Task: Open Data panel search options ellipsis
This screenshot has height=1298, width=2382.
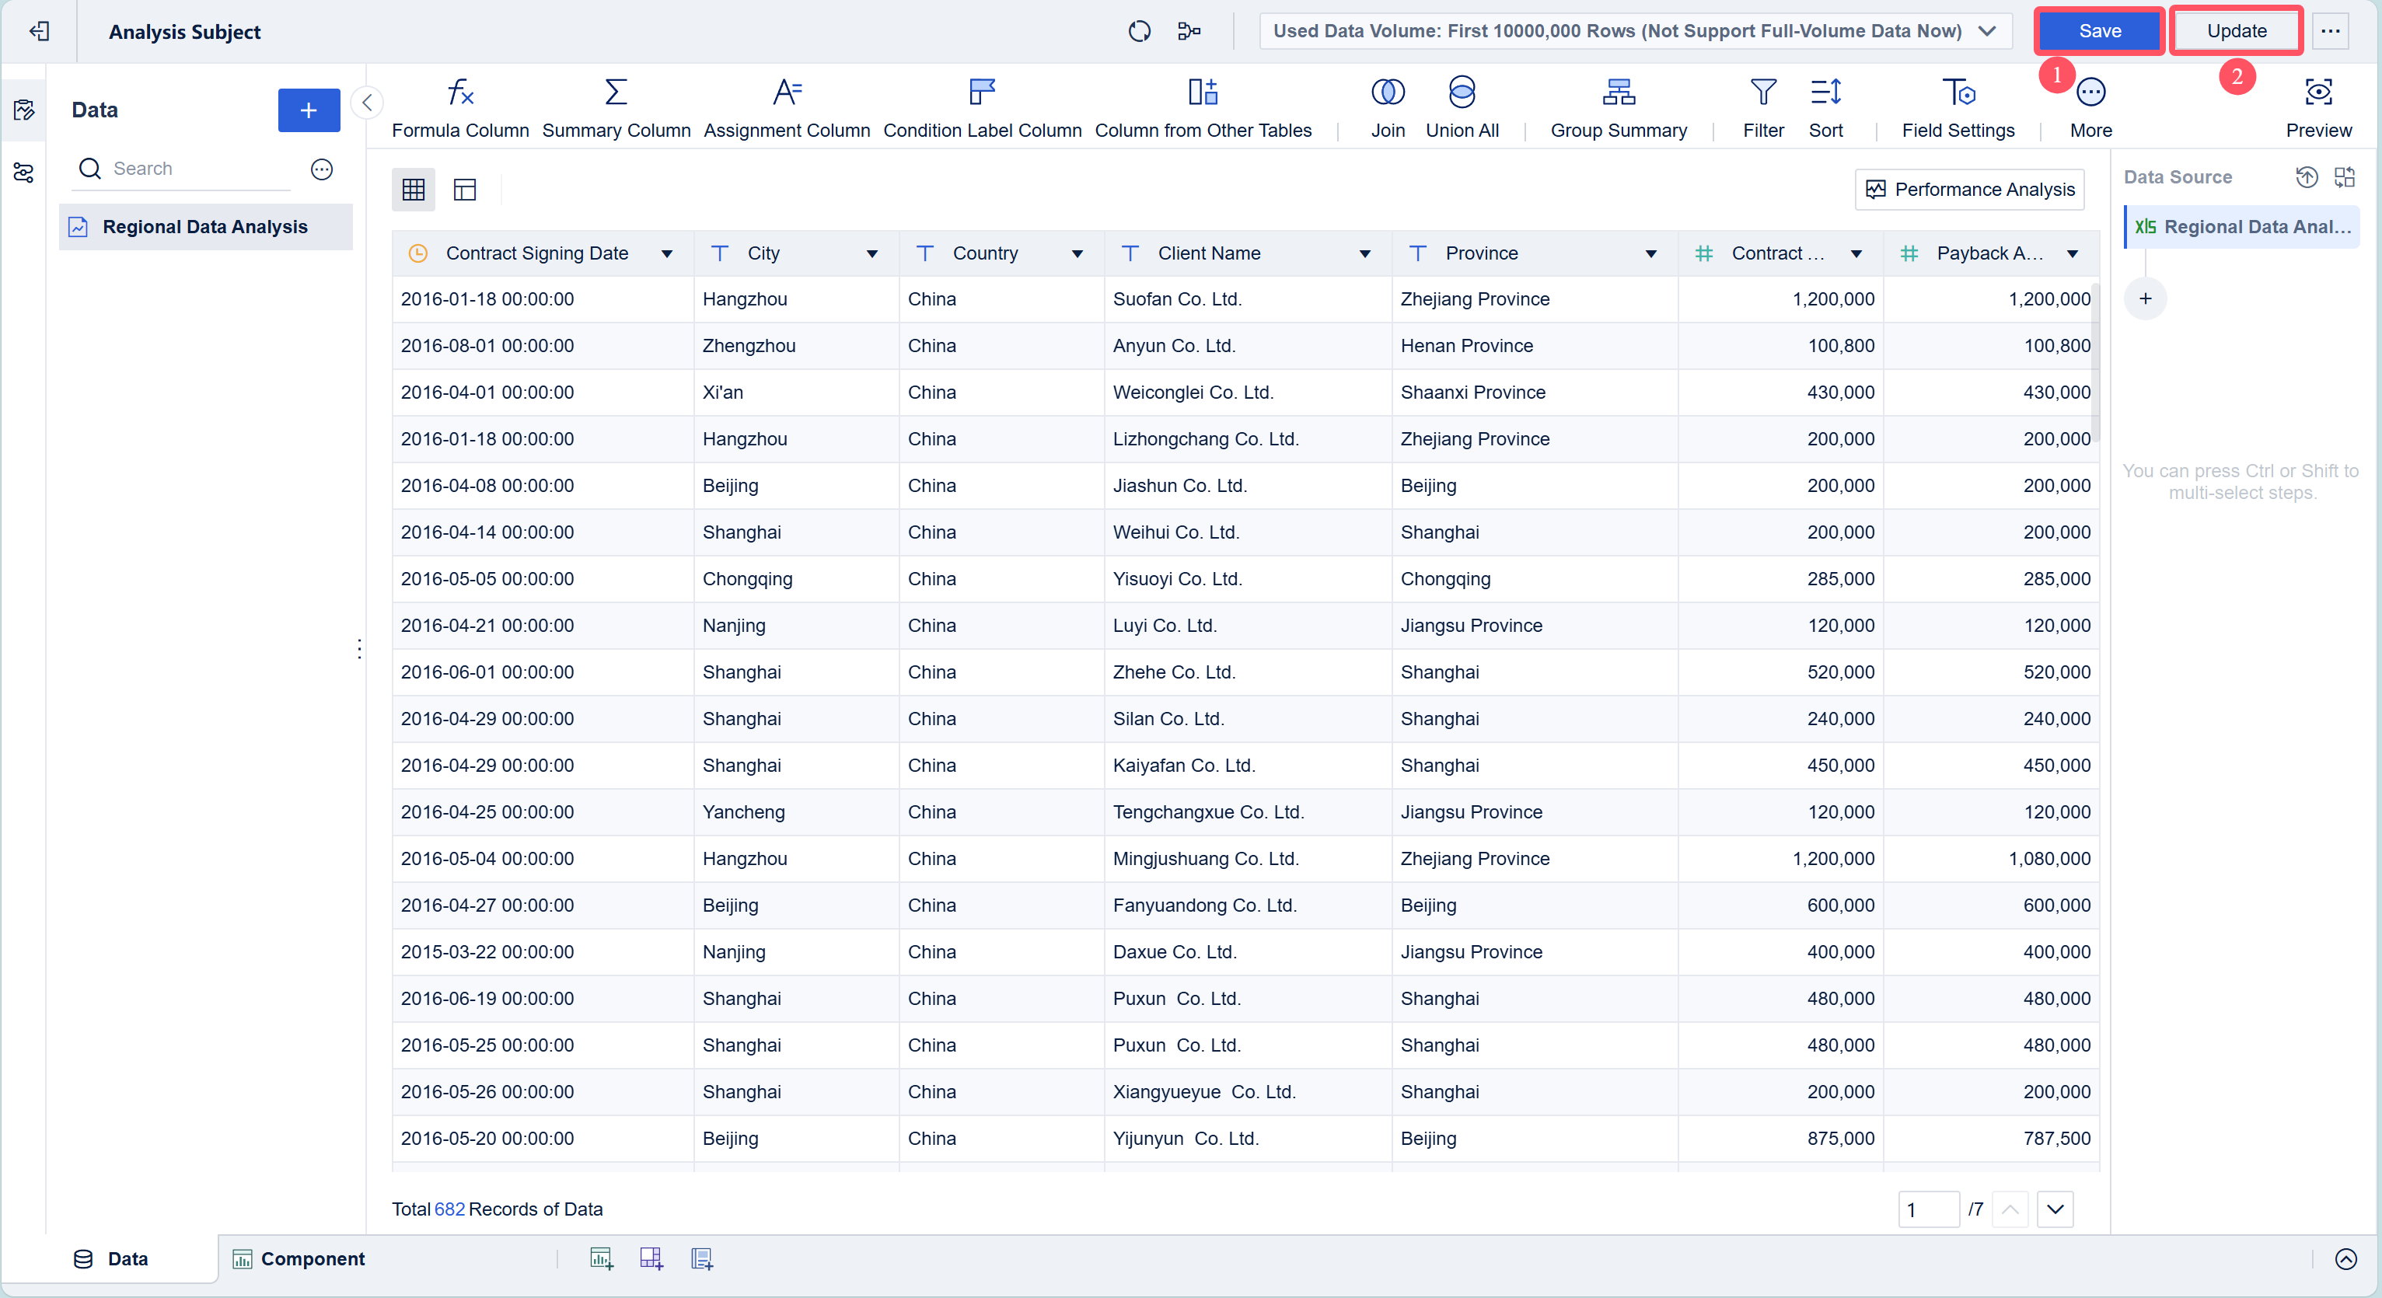Action: (x=322, y=169)
